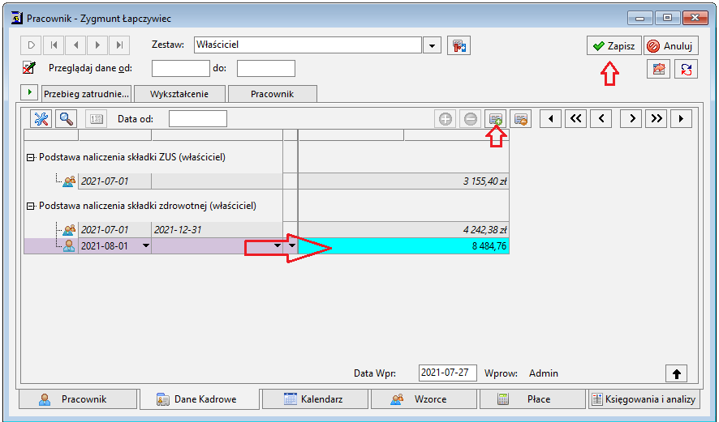719x422 pixels.
Task: Open the Zestaw Właściciel dropdown list
Action: tap(432, 46)
